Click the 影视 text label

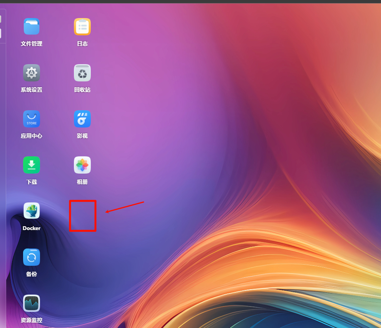click(82, 136)
